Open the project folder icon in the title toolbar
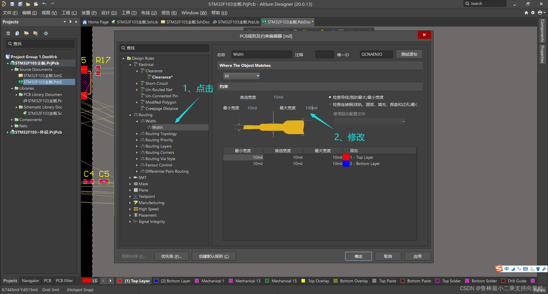This screenshot has height=294, width=548. (x=28, y=4)
